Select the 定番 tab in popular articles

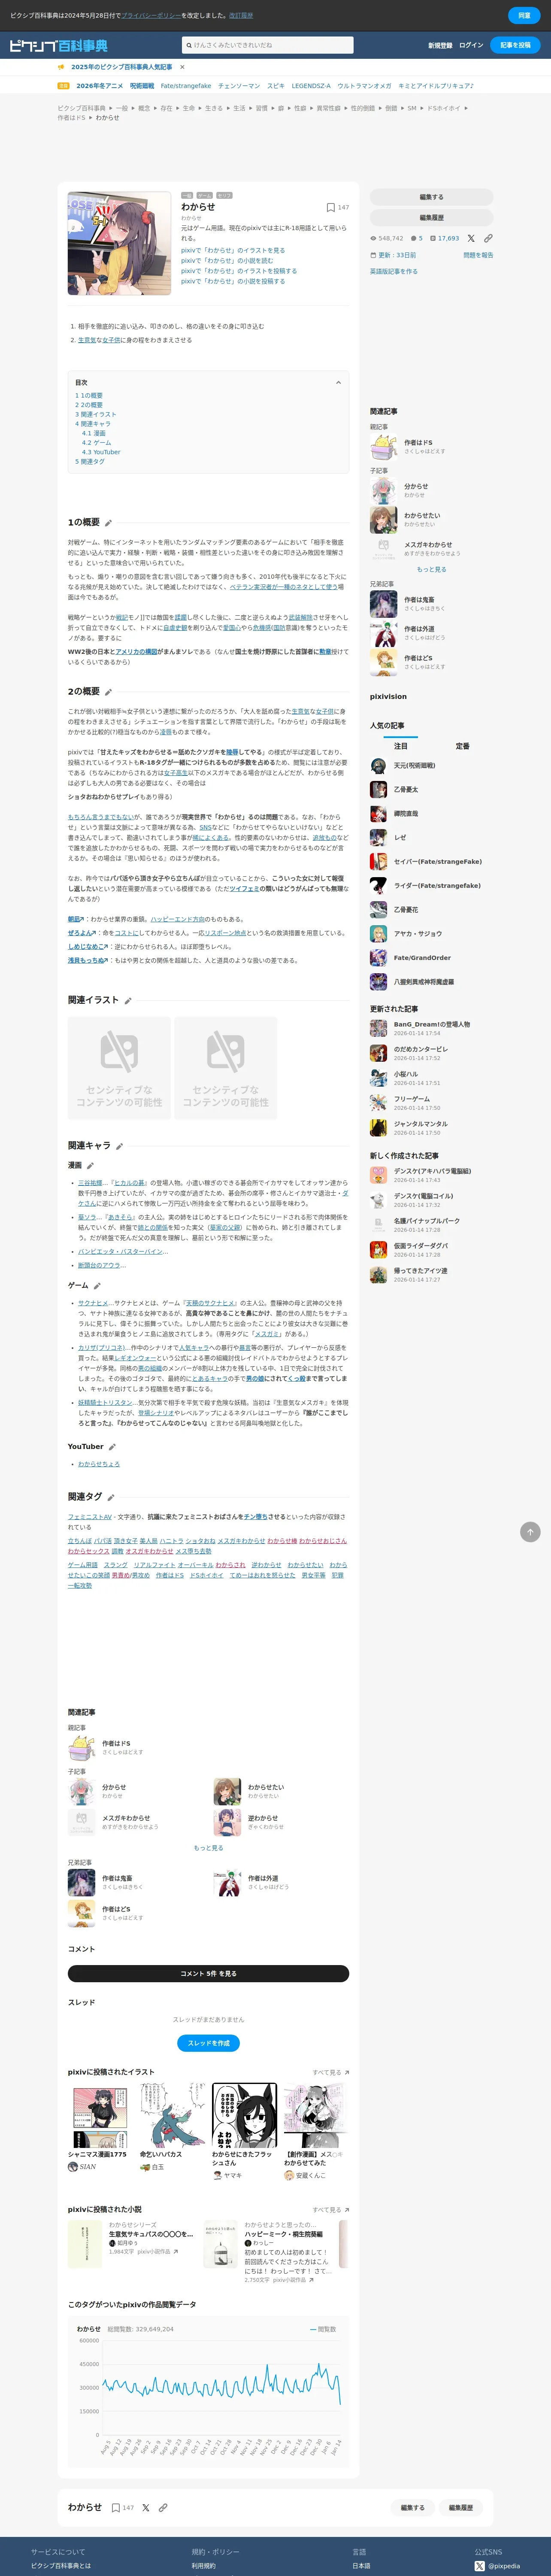click(462, 746)
